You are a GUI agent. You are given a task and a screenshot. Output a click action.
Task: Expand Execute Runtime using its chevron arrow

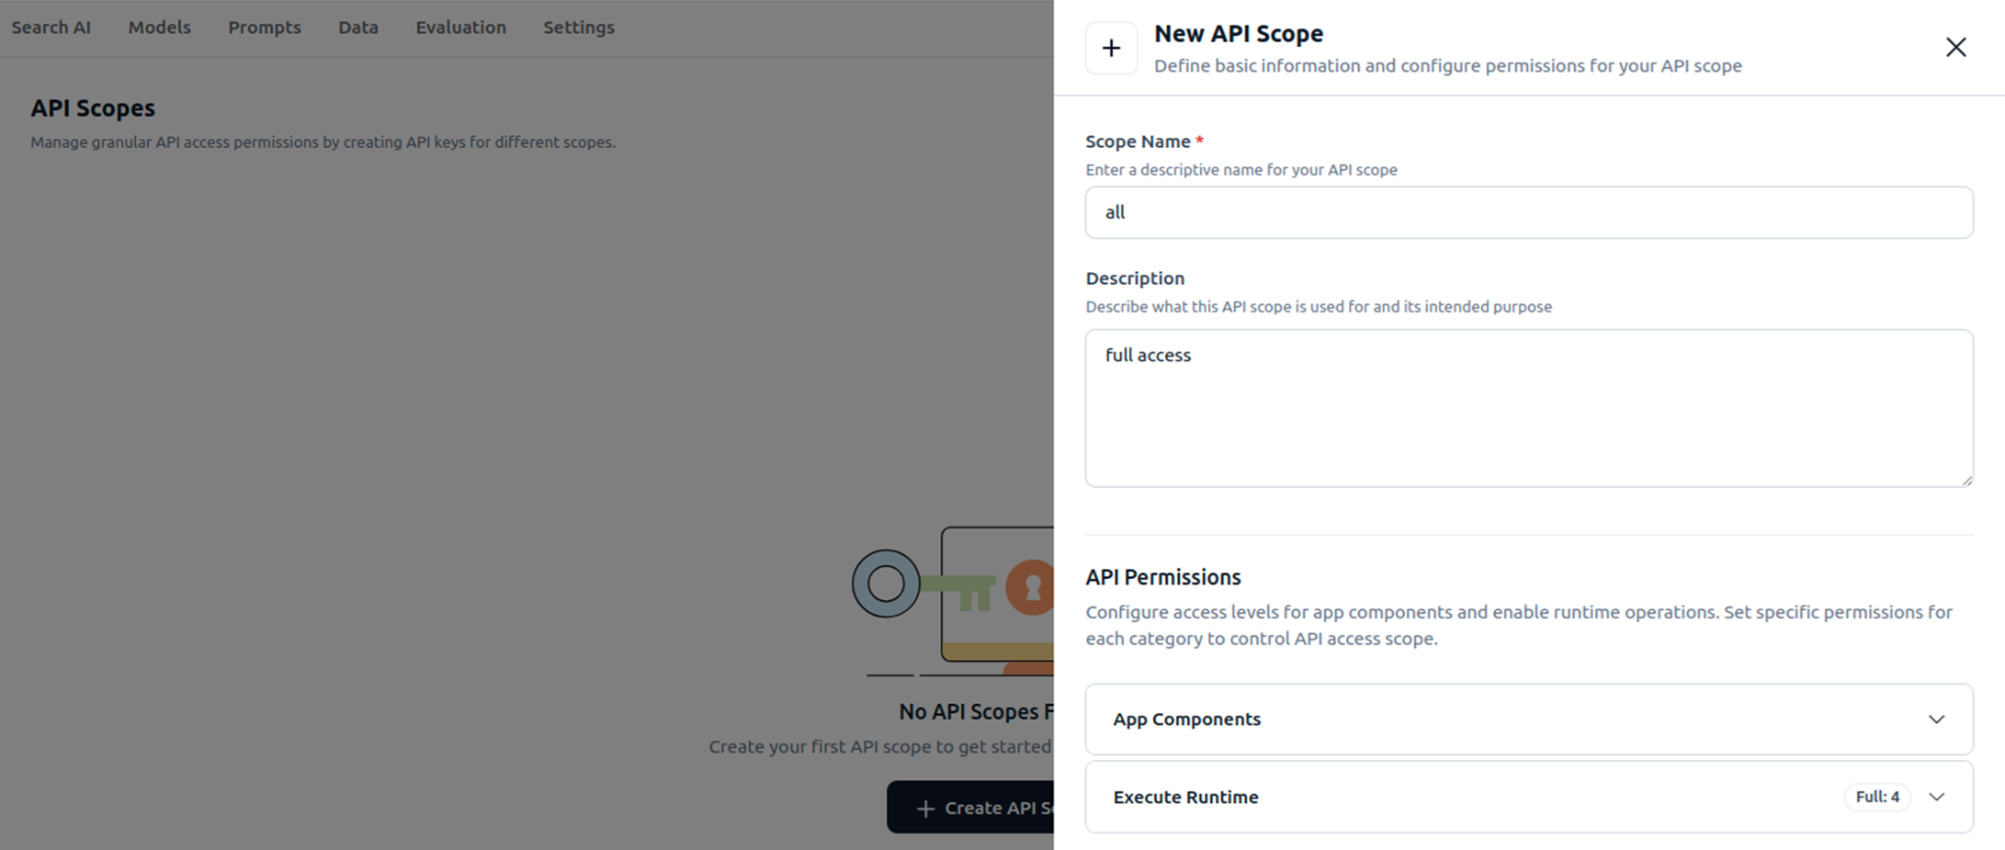coord(1935,797)
